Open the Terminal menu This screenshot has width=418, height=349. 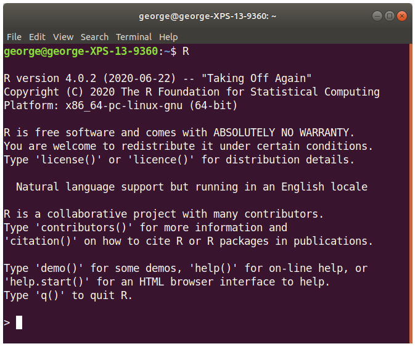(x=134, y=37)
